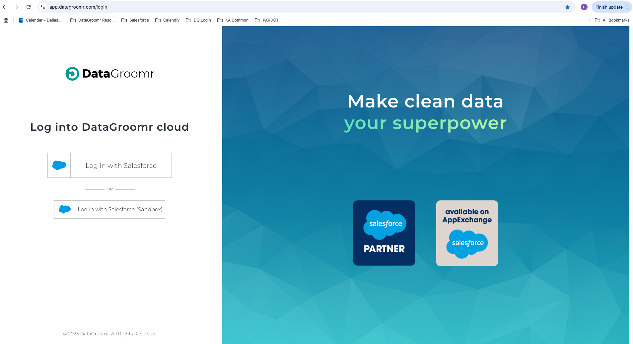Reload the page with the refresh icon
This screenshot has width=633, height=344.
[29, 7]
